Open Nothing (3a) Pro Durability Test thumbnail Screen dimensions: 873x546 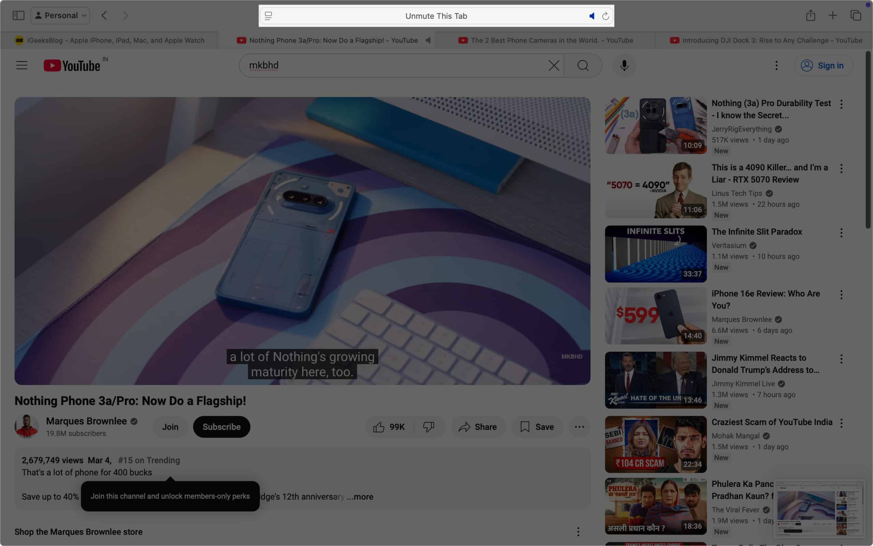point(656,125)
